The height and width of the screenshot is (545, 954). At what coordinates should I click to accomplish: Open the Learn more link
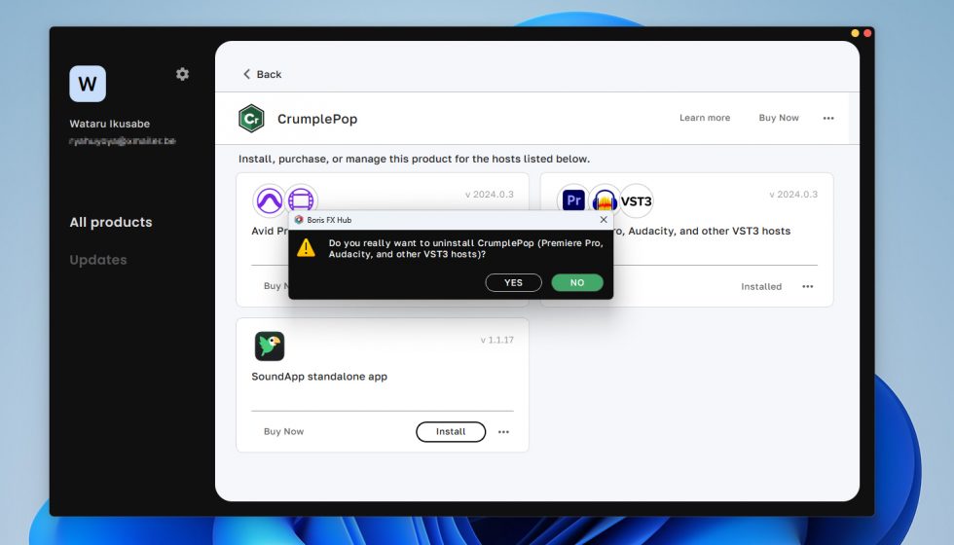coord(705,118)
